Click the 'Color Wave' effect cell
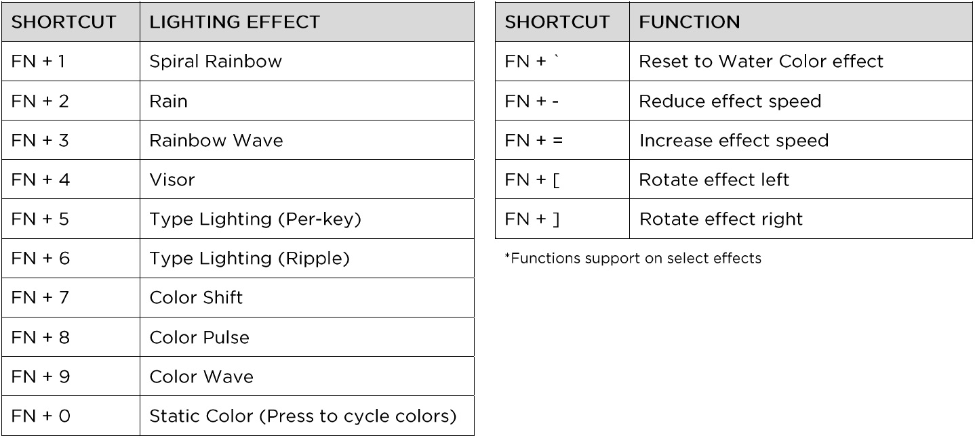 coord(201,376)
